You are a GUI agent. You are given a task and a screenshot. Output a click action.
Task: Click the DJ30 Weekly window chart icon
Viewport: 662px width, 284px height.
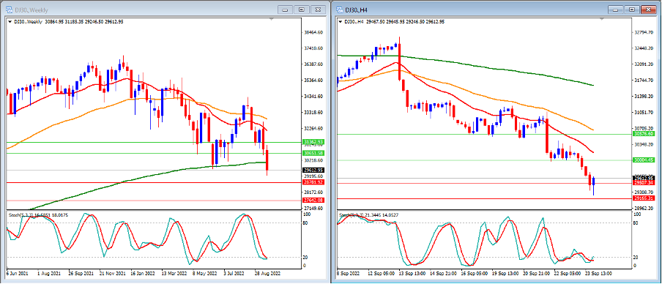[8, 10]
